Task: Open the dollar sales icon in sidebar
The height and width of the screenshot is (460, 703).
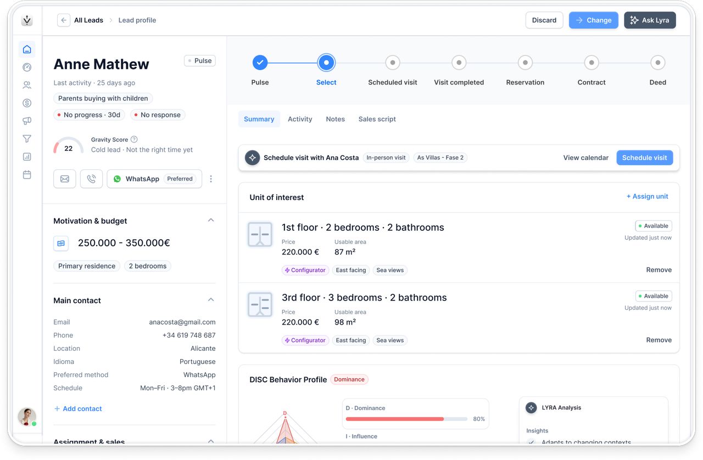Action: pyautogui.click(x=27, y=103)
